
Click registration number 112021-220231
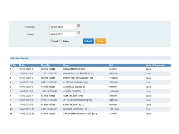[x=49, y=74]
